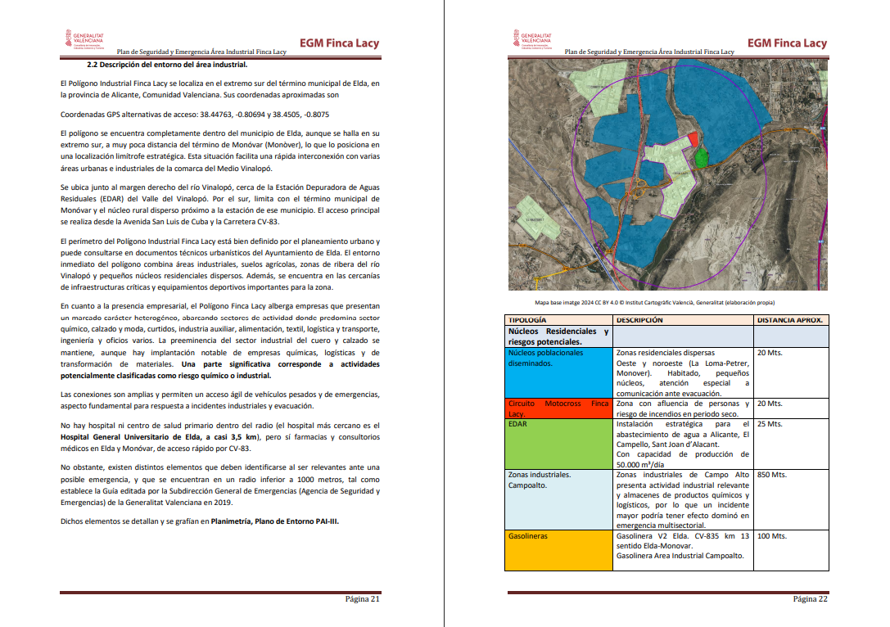Click the "850 Mts." distance cell
The image size is (890, 627).
774,475
